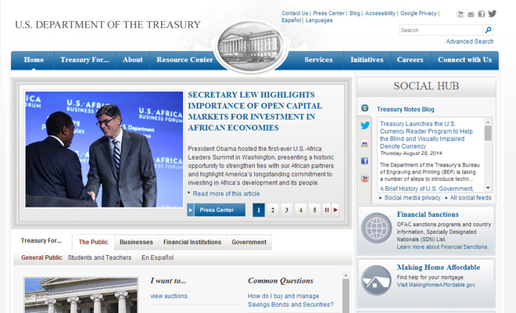Screen dimensions: 516x313
Task: Open the Initiatives navigation menu
Action: [x=367, y=60]
